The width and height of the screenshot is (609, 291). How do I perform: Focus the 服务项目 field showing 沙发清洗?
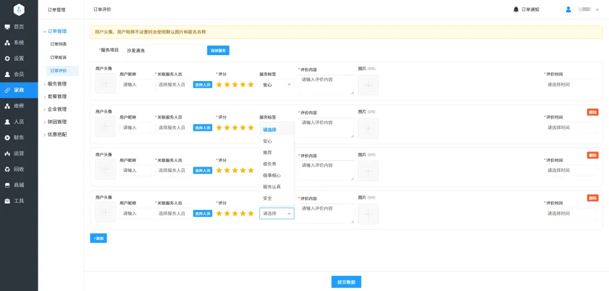pyautogui.click(x=164, y=50)
